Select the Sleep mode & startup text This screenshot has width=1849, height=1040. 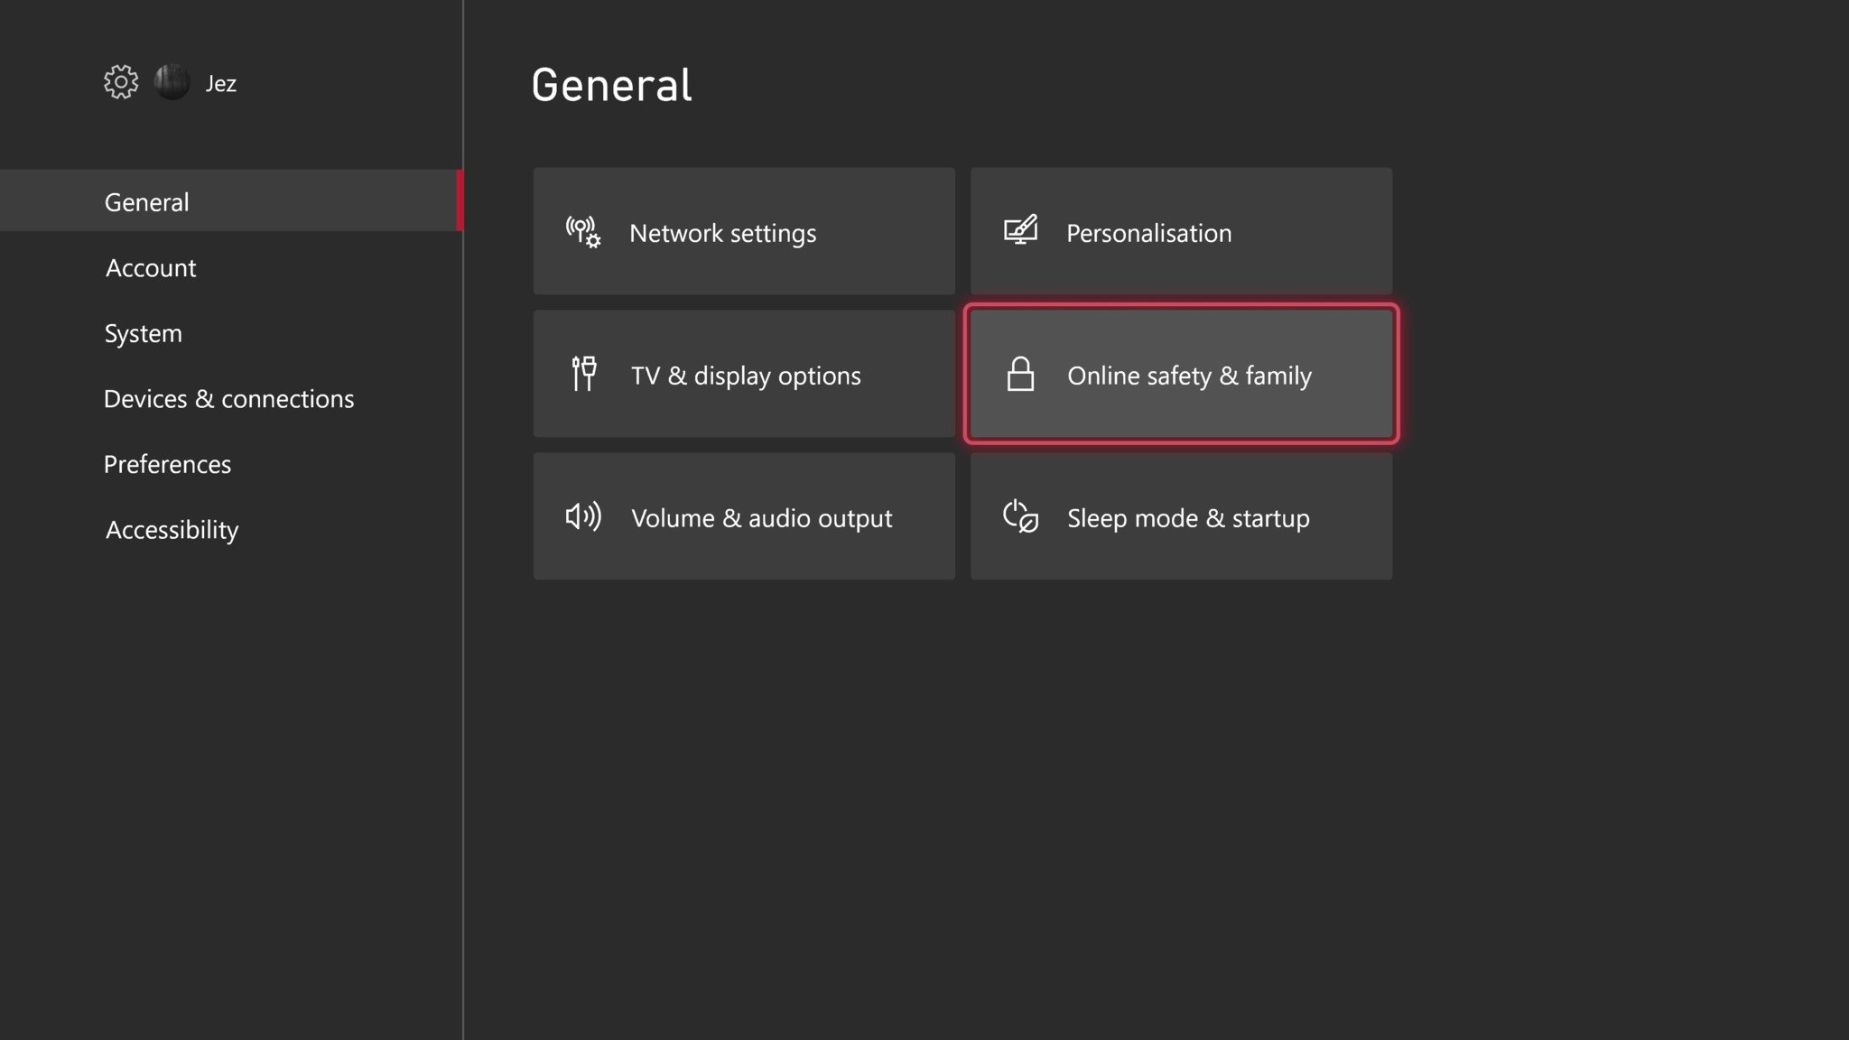(1188, 518)
